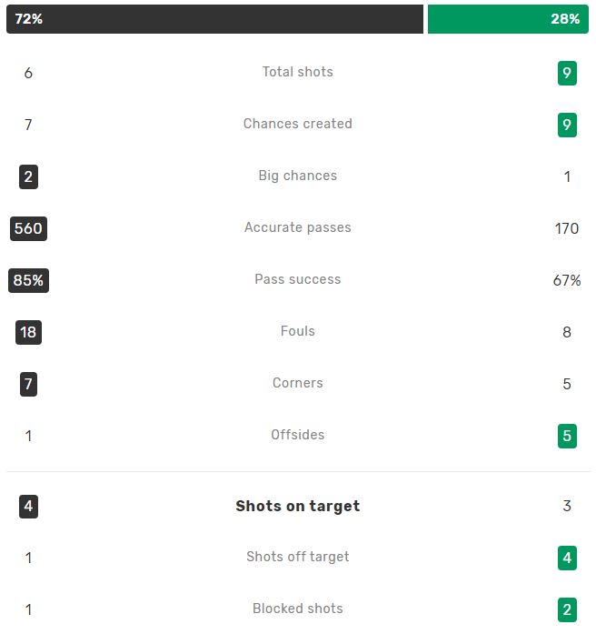Image resolution: width=596 pixels, height=634 pixels.
Task: Click the green 28% possession bar
Action: (x=508, y=19)
